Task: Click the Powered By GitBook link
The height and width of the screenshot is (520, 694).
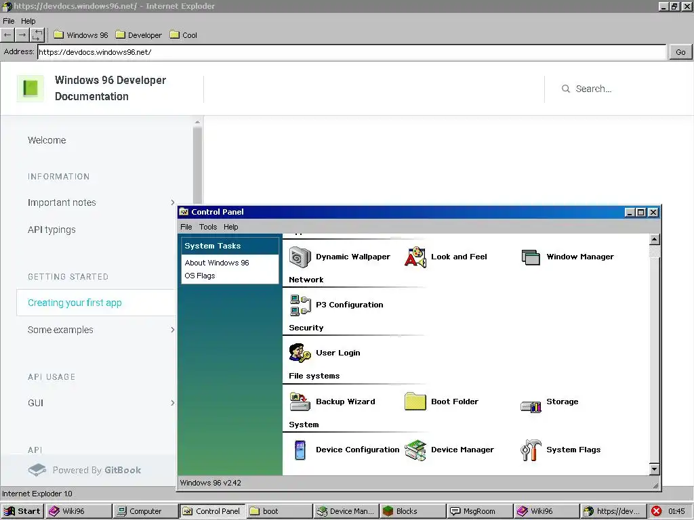Action: [85, 470]
